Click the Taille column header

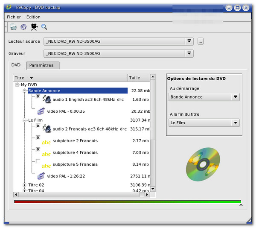tap(139, 78)
